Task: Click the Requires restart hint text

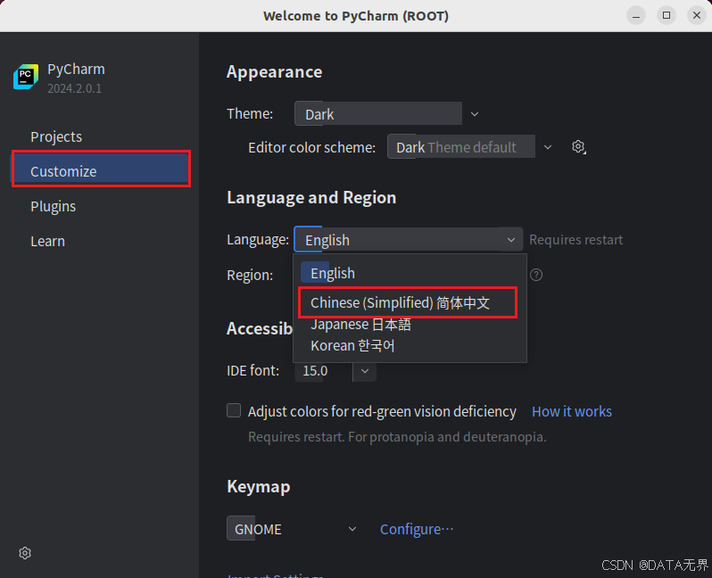Action: click(x=575, y=240)
